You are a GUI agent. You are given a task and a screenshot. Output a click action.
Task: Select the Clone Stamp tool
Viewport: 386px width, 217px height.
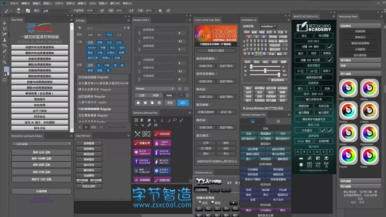click(5, 40)
